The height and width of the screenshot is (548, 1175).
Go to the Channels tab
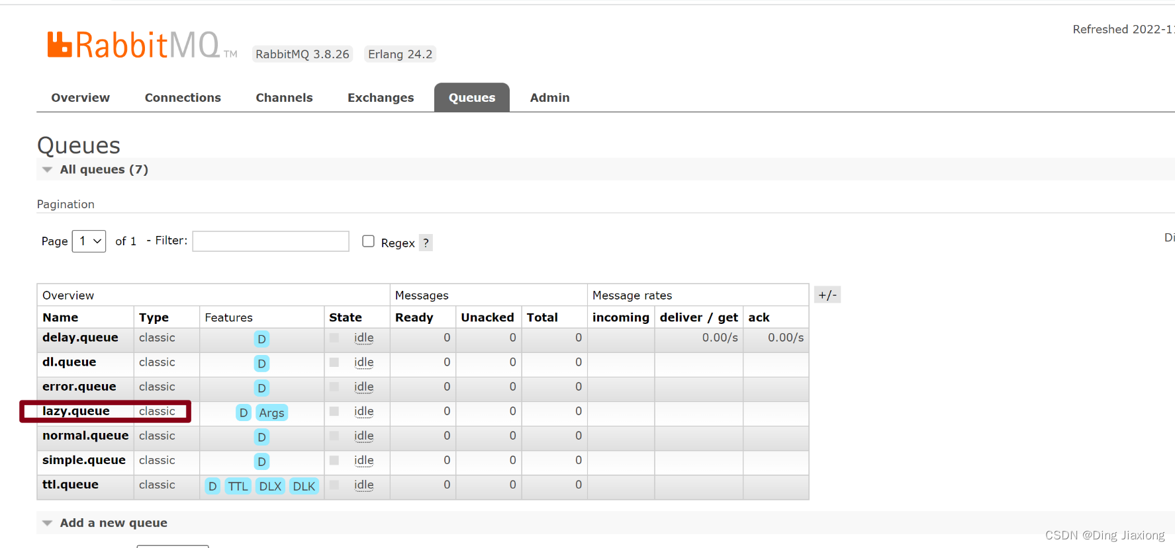tap(284, 97)
